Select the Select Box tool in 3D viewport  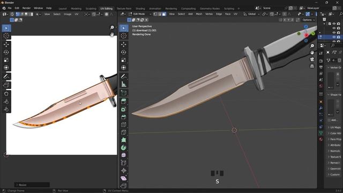(x=124, y=28)
